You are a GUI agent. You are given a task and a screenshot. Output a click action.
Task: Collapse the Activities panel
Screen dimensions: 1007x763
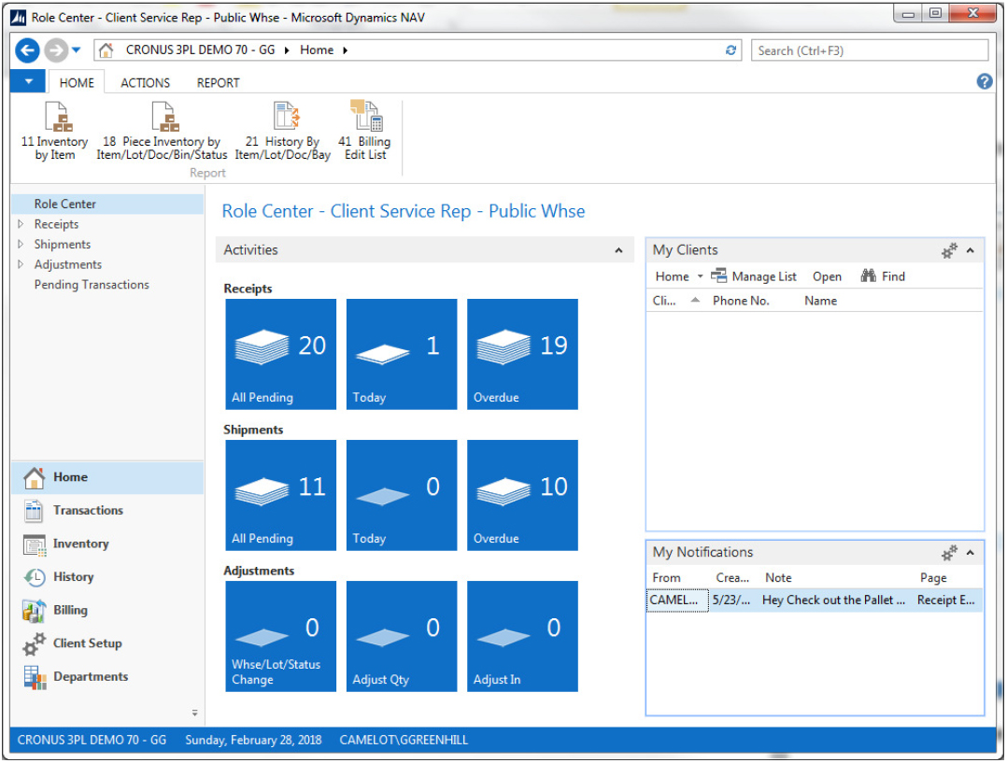point(618,249)
